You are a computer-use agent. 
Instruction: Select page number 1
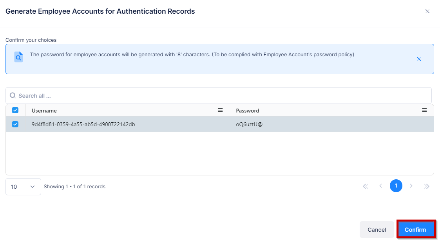(x=396, y=186)
